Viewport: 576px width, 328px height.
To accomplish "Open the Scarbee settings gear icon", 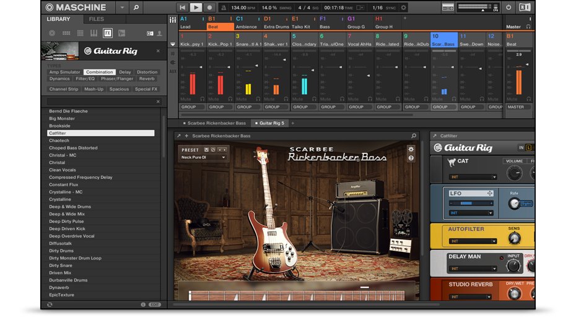I will 411,149.
